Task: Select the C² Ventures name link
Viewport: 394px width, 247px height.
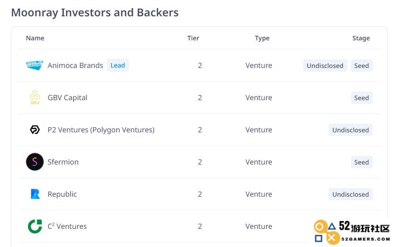Action: coord(67,226)
